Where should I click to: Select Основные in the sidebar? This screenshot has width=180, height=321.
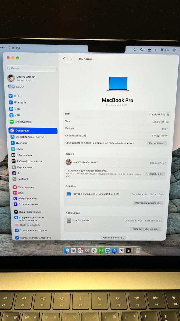coord(33,131)
